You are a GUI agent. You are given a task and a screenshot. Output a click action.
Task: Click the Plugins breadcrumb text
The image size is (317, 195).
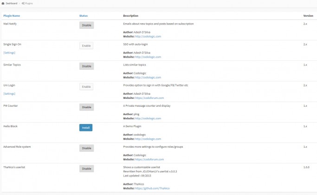29,3
